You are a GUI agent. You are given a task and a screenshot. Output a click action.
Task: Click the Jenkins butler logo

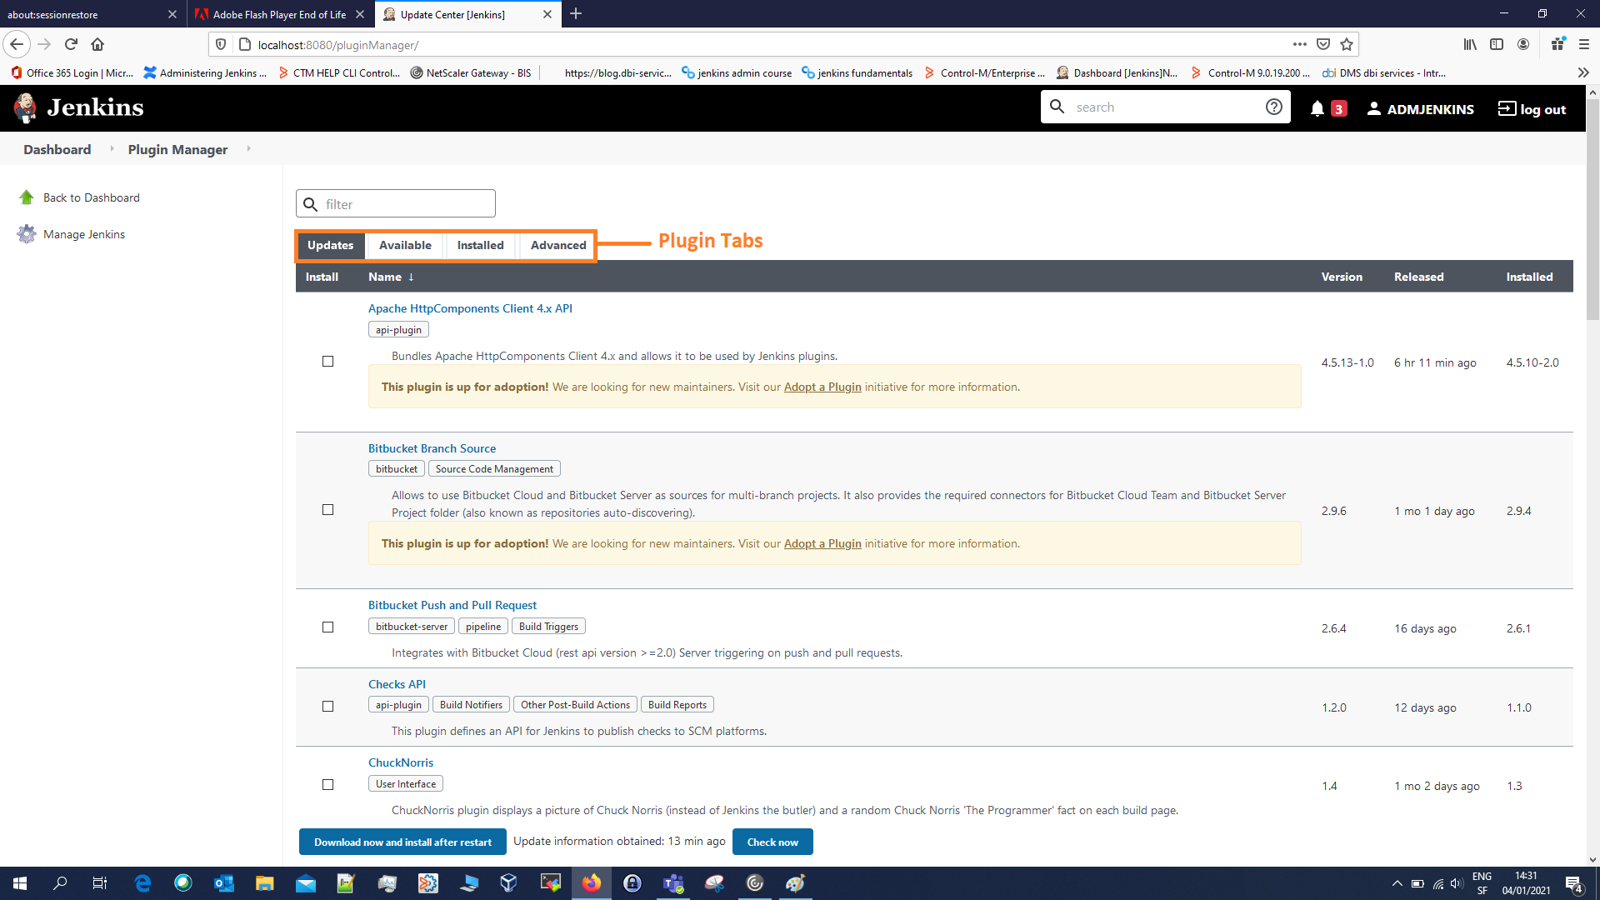coord(26,107)
